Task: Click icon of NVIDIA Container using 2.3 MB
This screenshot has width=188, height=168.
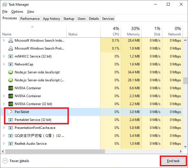Action: (x=11, y=96)
